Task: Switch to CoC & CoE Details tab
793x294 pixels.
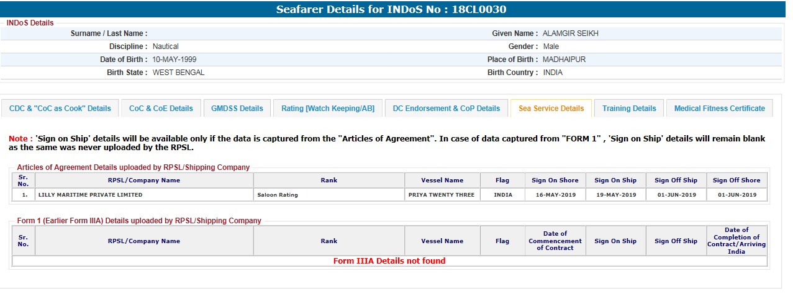Action: pos(161,109)
